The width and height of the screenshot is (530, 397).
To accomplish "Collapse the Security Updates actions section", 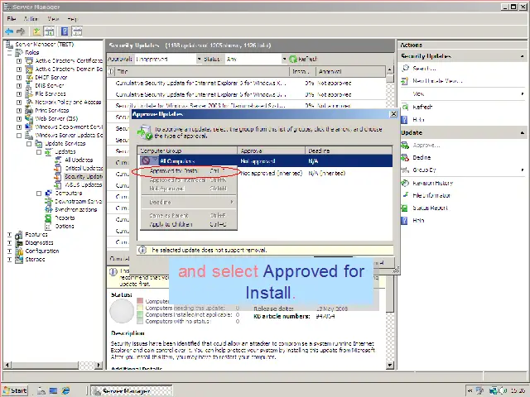I will (x=523, y=56).
